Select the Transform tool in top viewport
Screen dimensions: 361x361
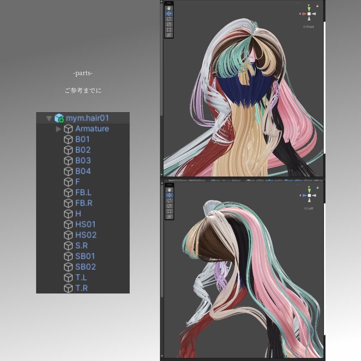pos(169,35)
